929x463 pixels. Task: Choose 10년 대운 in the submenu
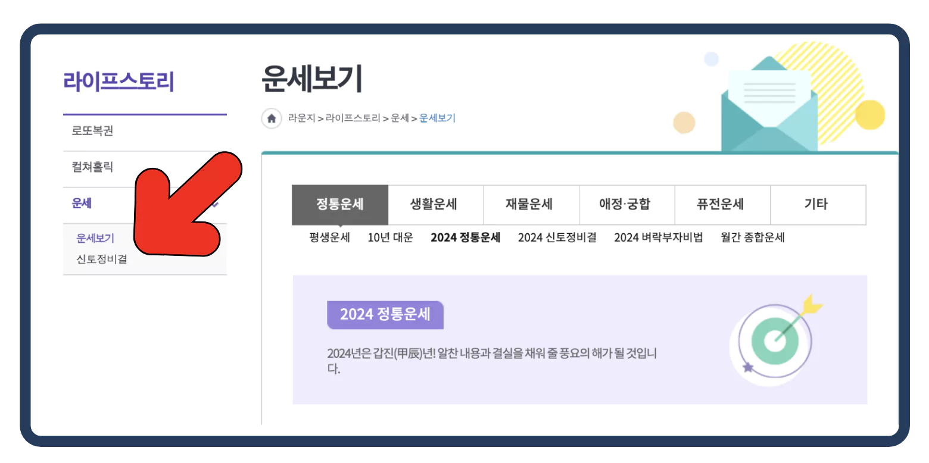(391, 237)
